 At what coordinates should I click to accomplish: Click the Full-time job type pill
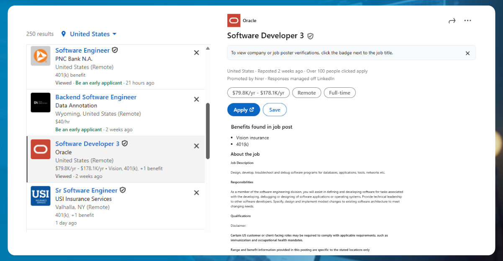(339, 93)
